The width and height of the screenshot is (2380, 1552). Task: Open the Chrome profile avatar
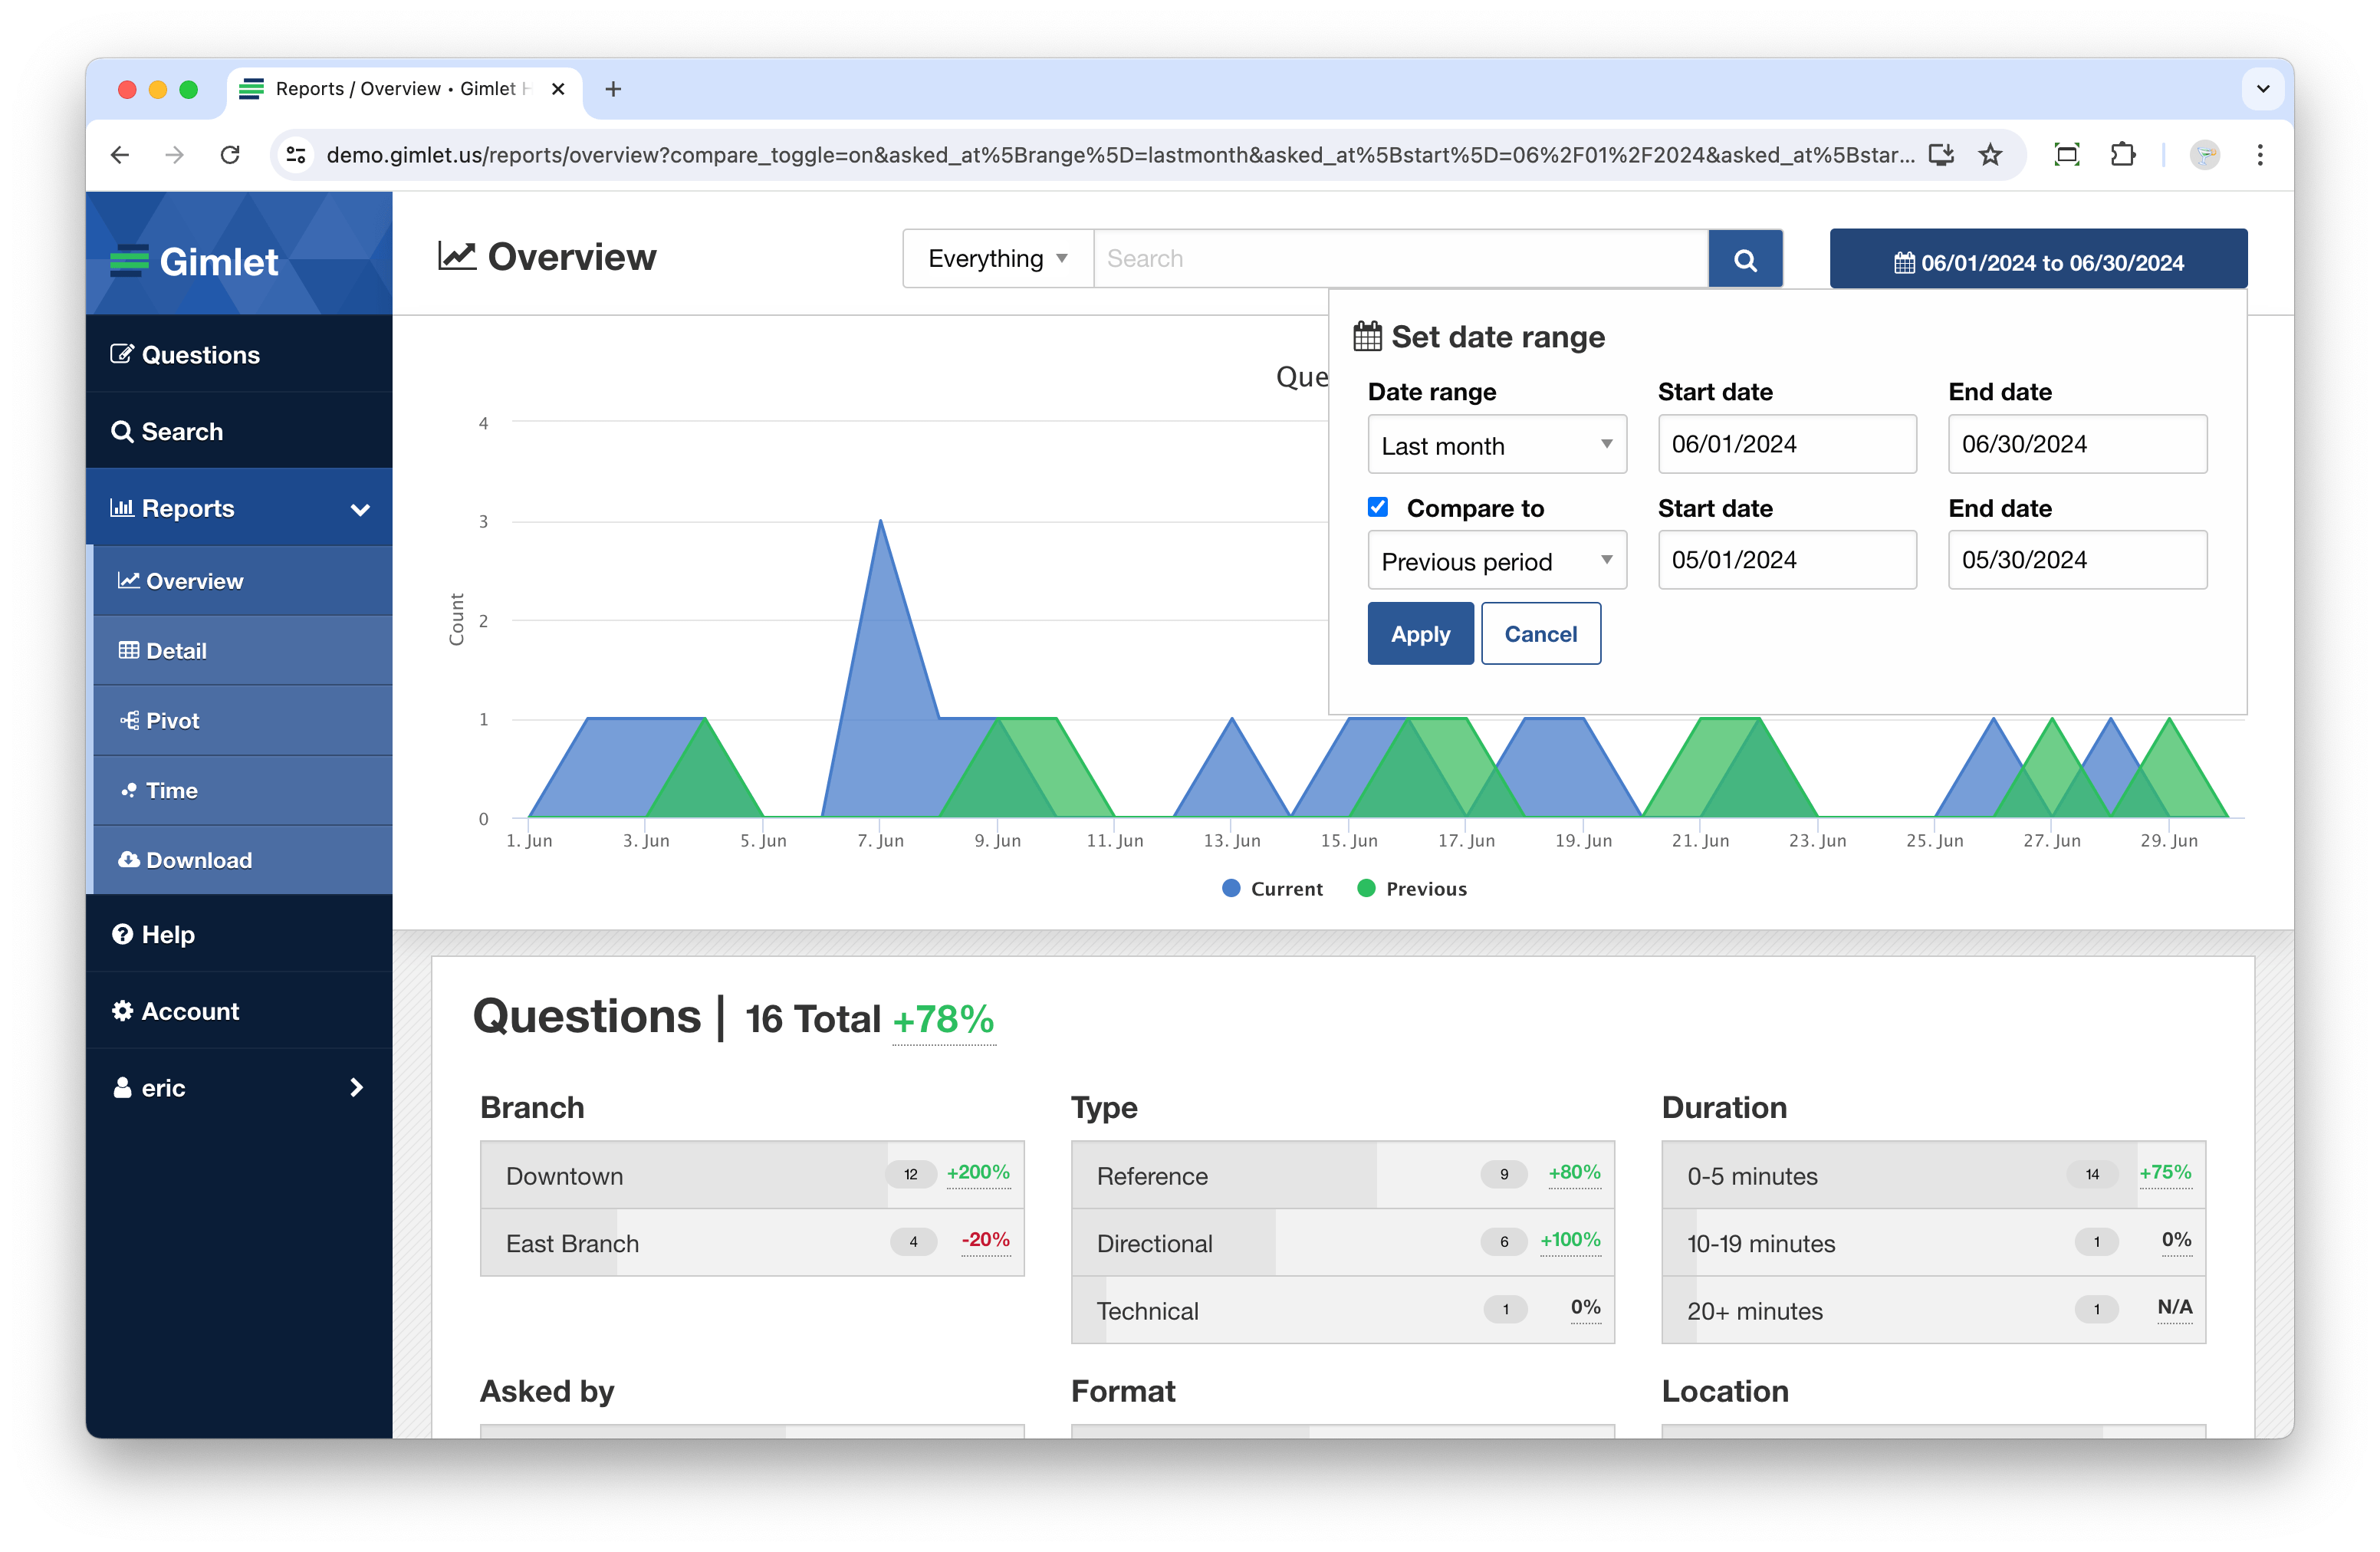click(x=2204, y=155)
